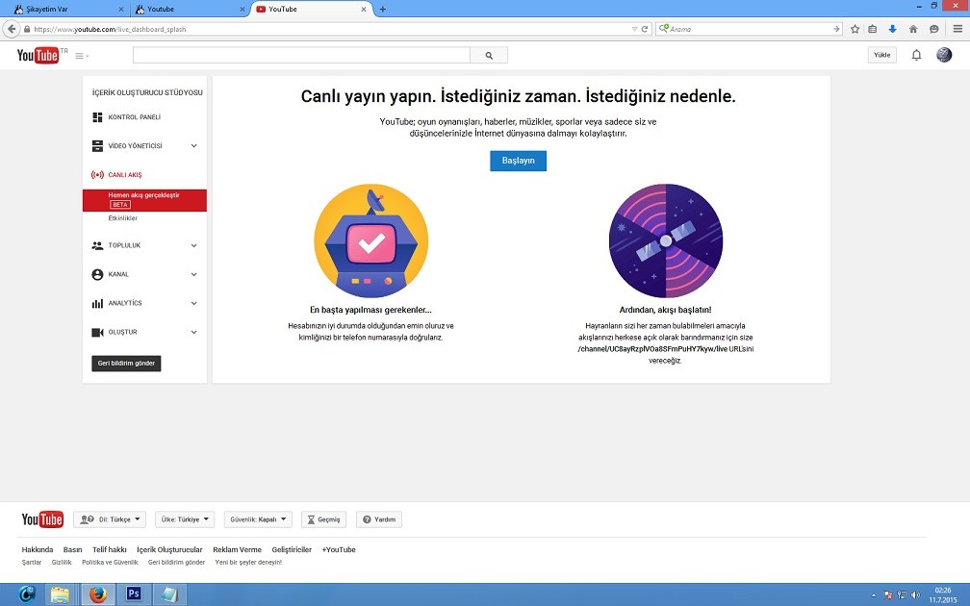
Task: Click the Canlı Akış broadcast icon
Action: 97,175
